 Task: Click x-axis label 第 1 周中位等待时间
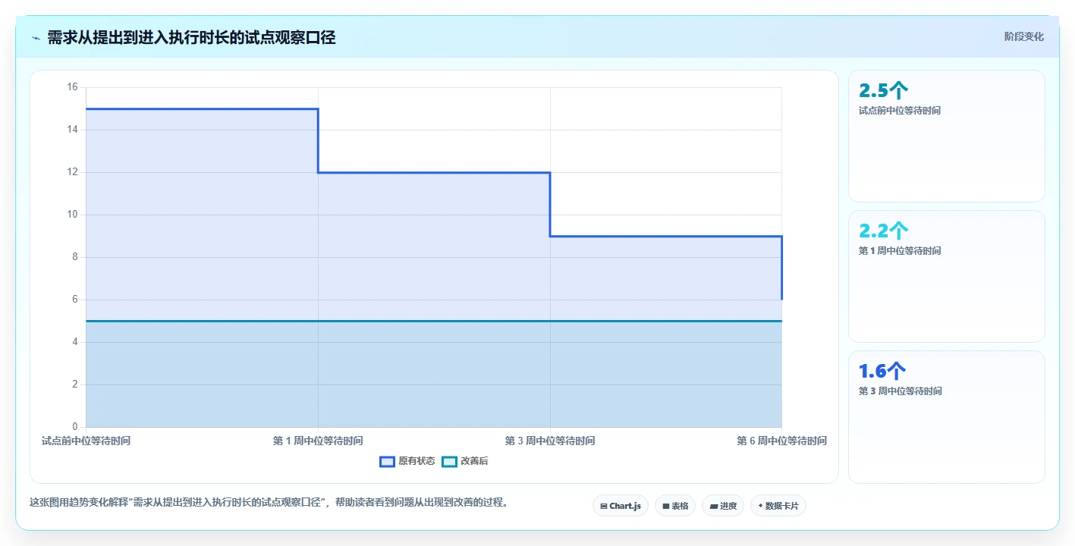coord(318,441)
